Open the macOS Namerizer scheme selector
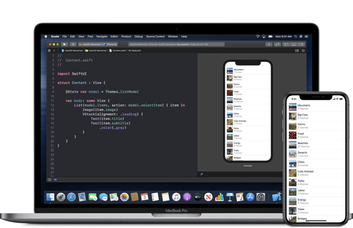The image size is (353, 228). [x=90, y=44]
